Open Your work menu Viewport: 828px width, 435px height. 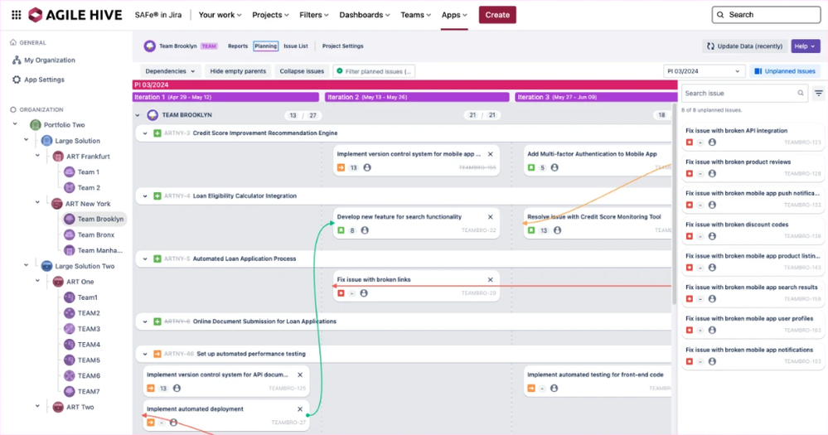click(220, 15)
